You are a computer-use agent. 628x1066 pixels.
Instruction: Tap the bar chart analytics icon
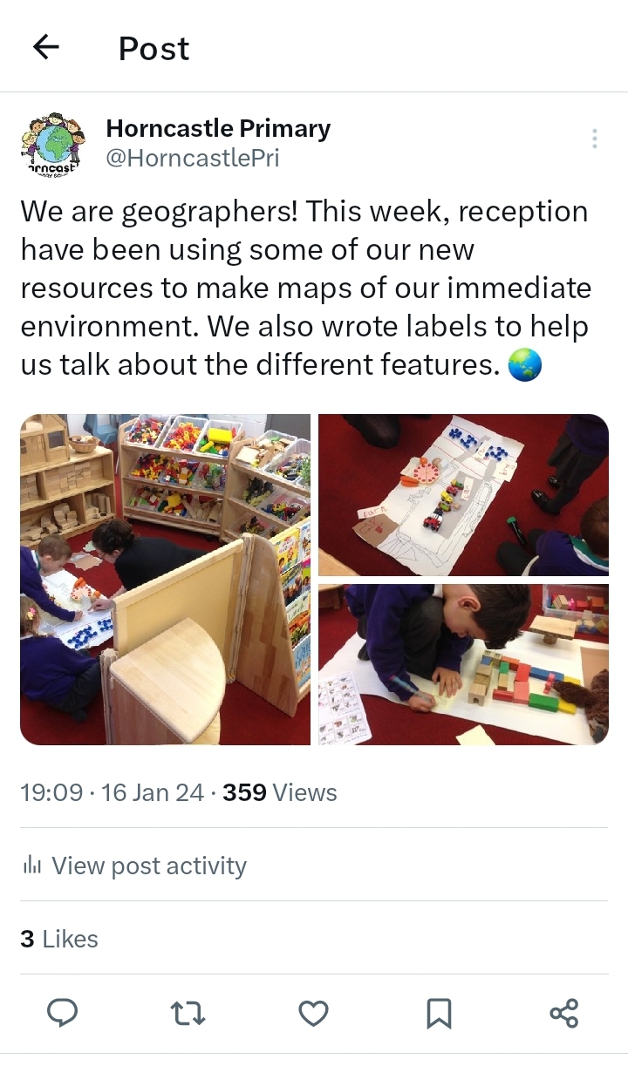[x=32, y=865]
